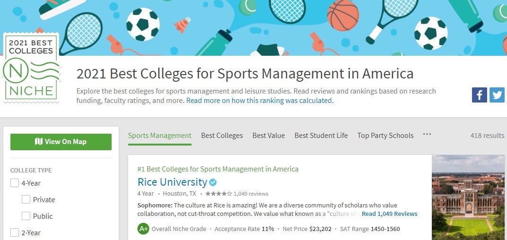Tick the Public checkbox
507x240 pixels.
pos(26,216)
